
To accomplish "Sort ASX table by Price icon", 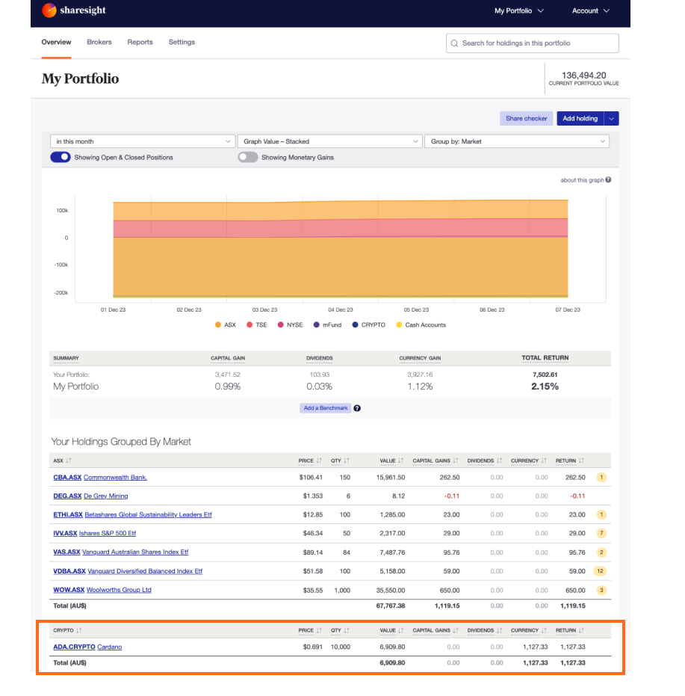I will (319, 461).
